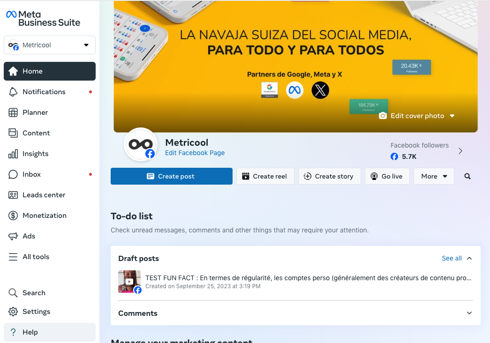The width and height of the screenshot is (490, 343).
Task: Click the Create story button
Action: 329,176
